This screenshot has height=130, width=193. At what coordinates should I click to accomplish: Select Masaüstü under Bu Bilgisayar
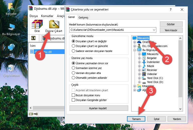pos(153,54)
